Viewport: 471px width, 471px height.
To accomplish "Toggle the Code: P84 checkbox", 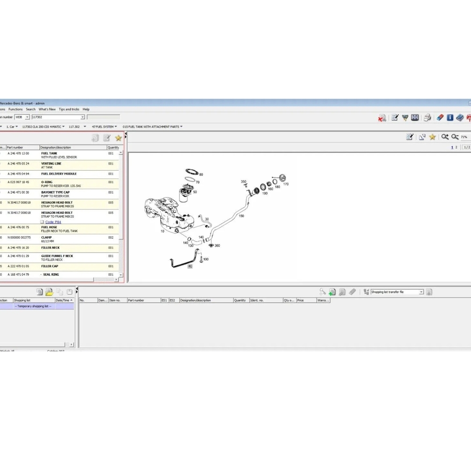I will [x=42, y=222].
